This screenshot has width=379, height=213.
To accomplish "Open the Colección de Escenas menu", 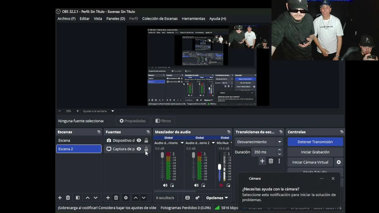I will [x=160, y=18].
